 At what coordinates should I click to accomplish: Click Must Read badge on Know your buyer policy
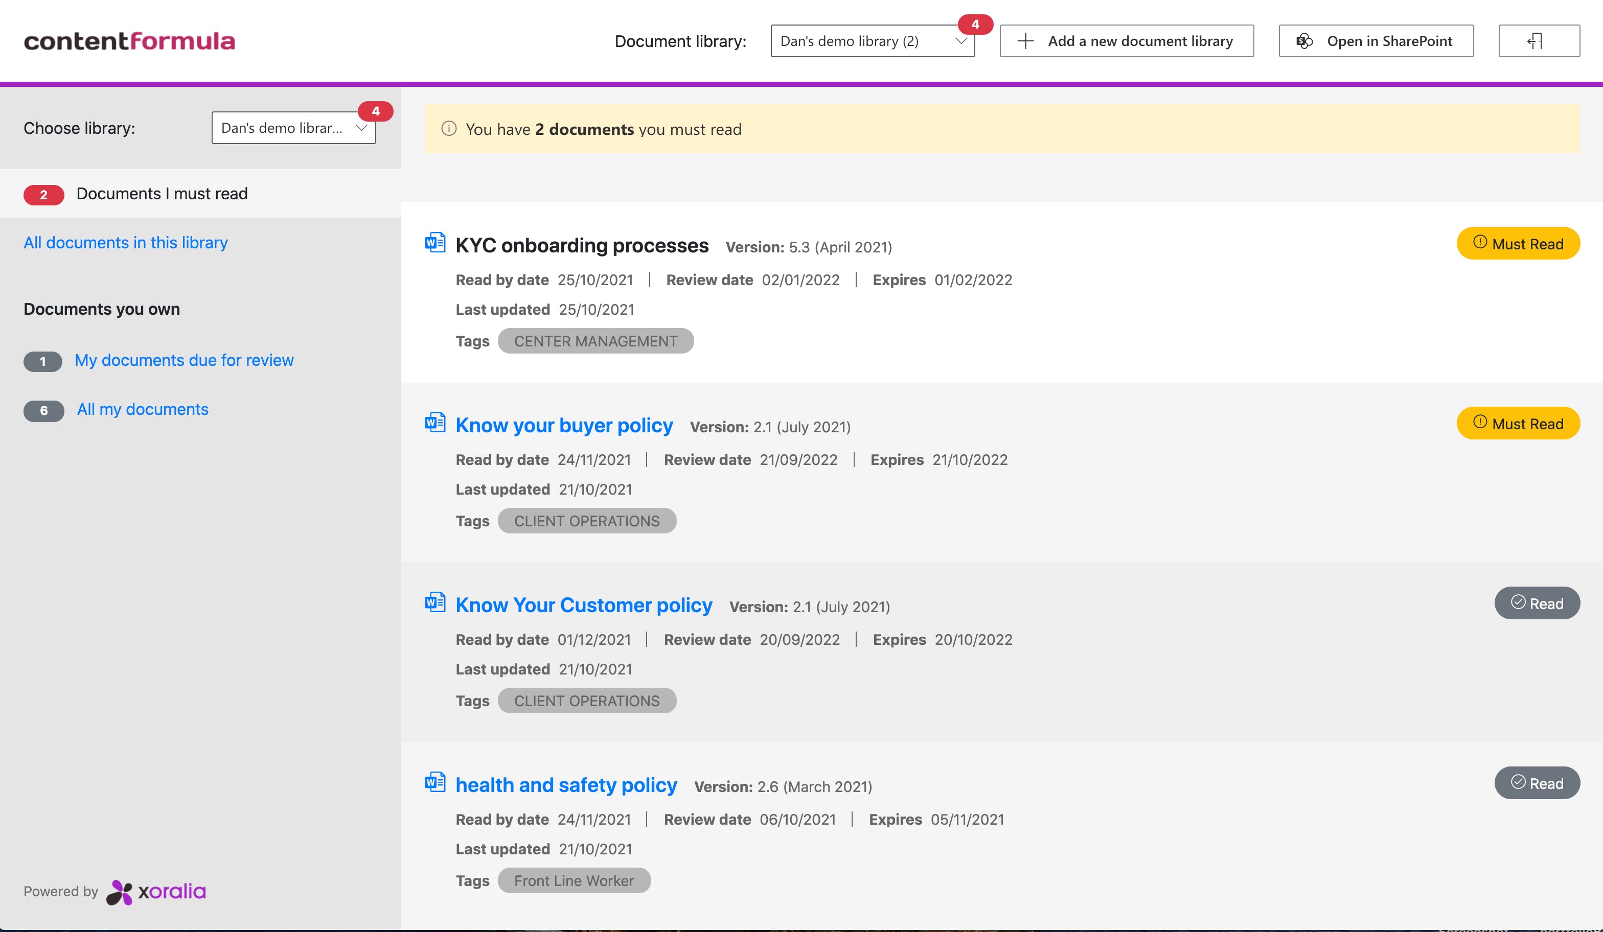(x=1518, y=424)
